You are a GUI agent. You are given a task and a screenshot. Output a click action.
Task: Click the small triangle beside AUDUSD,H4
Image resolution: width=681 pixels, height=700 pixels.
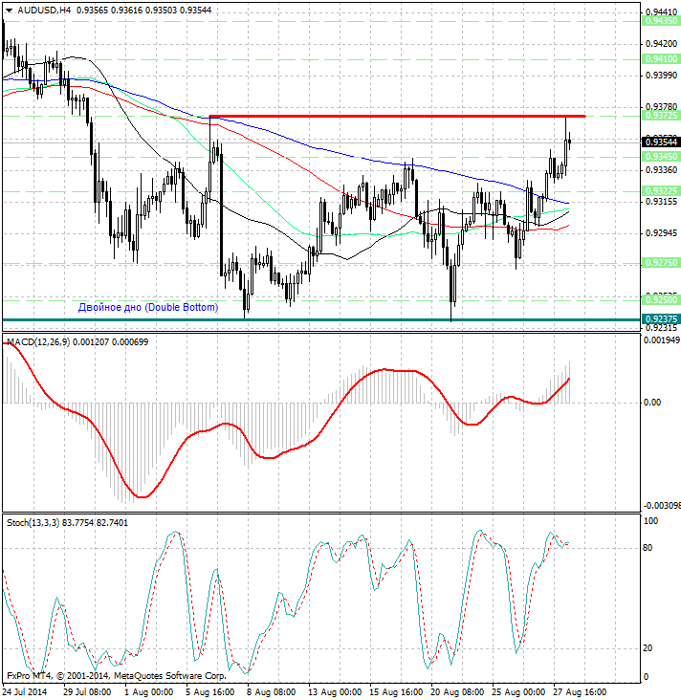pyautogui.click(x=10, y=11)
